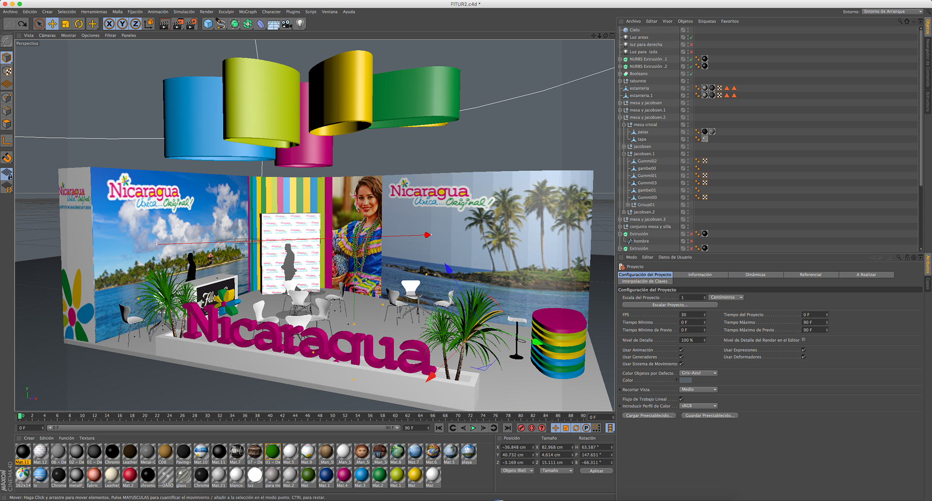Click the Aplicar button
Screen dimensions: 932x501
(x=596, y=471)
